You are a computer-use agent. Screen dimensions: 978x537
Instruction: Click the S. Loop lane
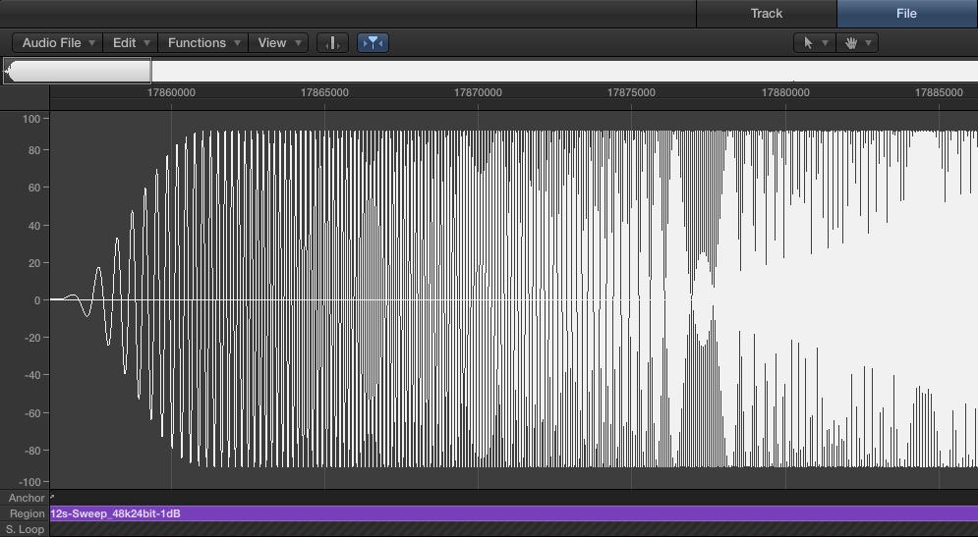pyautogui.click(x=513, y=529)
